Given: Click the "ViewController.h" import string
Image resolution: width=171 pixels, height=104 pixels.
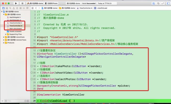Looking at the screenshot, I should point(64,37).
